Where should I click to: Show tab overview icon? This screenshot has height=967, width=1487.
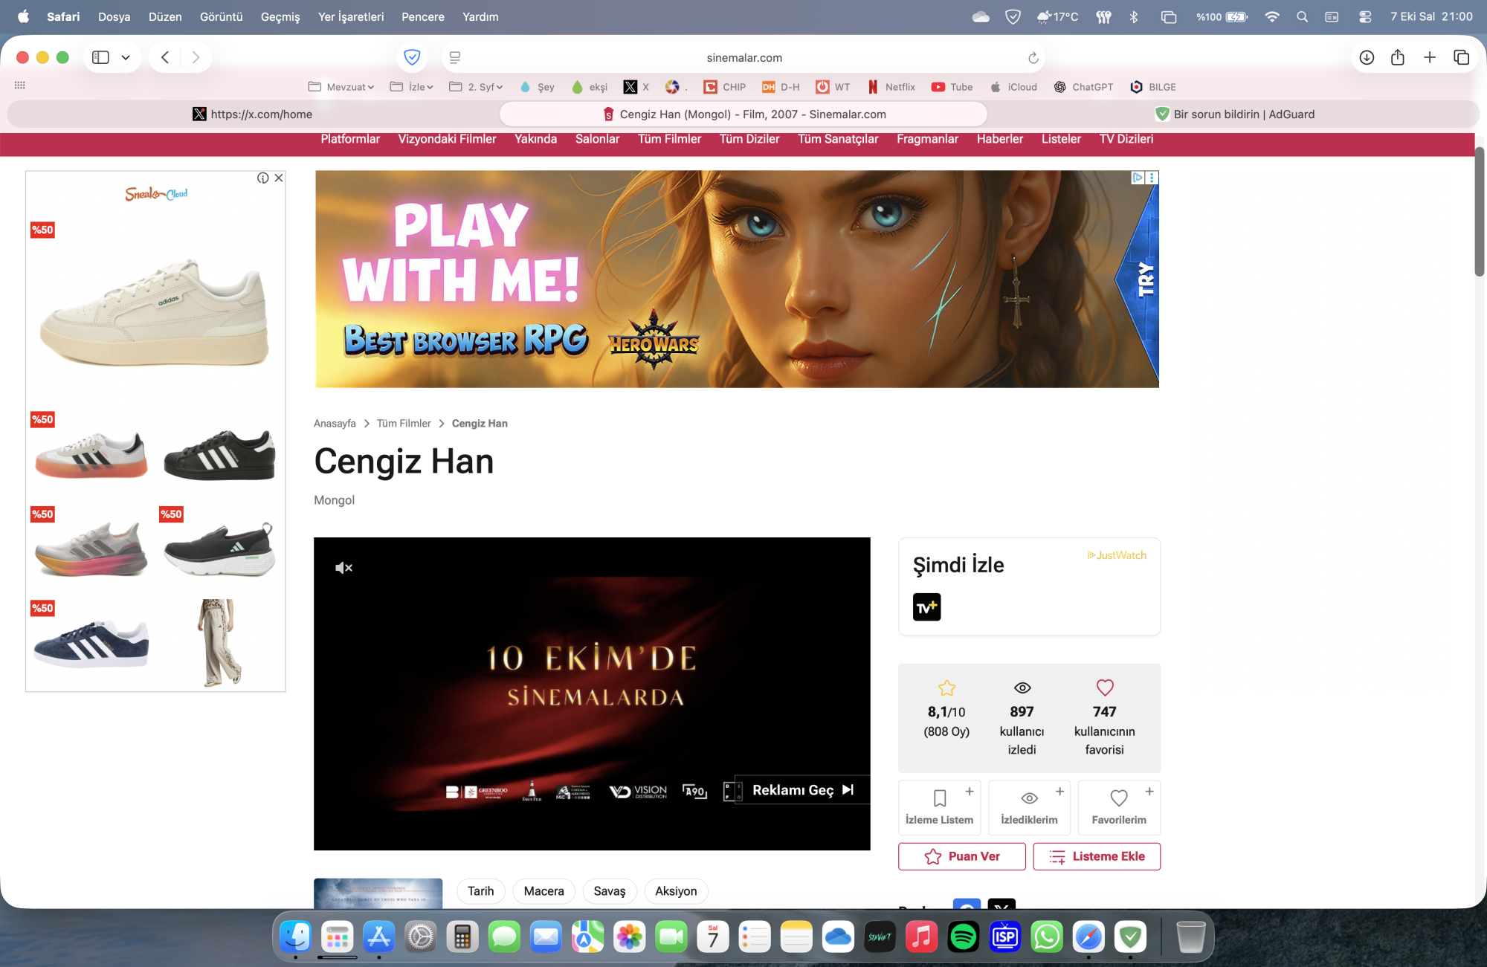tap(1461, 57)
